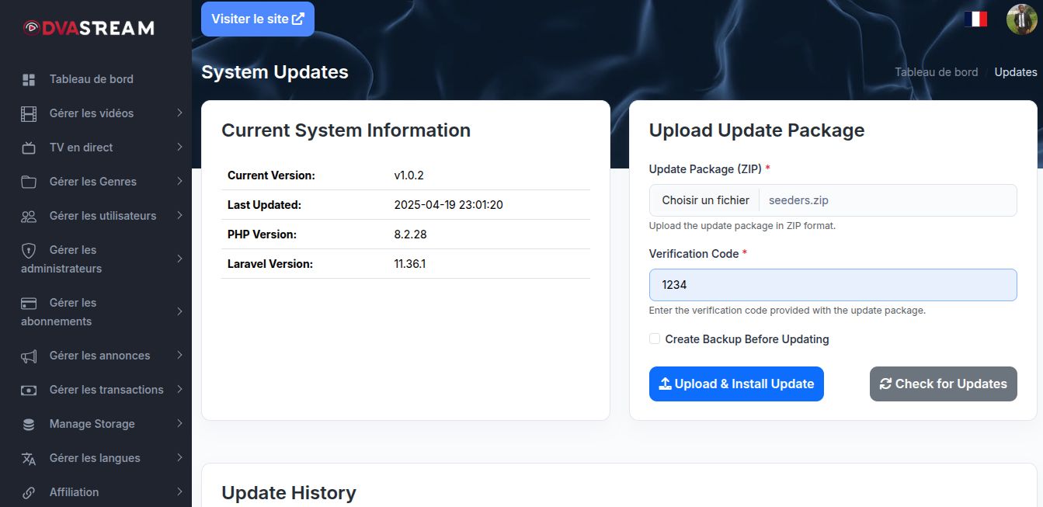Viewport: 1043px width, 507px height.
Task: Click the Check for Updates button
Action: [943, 384]
